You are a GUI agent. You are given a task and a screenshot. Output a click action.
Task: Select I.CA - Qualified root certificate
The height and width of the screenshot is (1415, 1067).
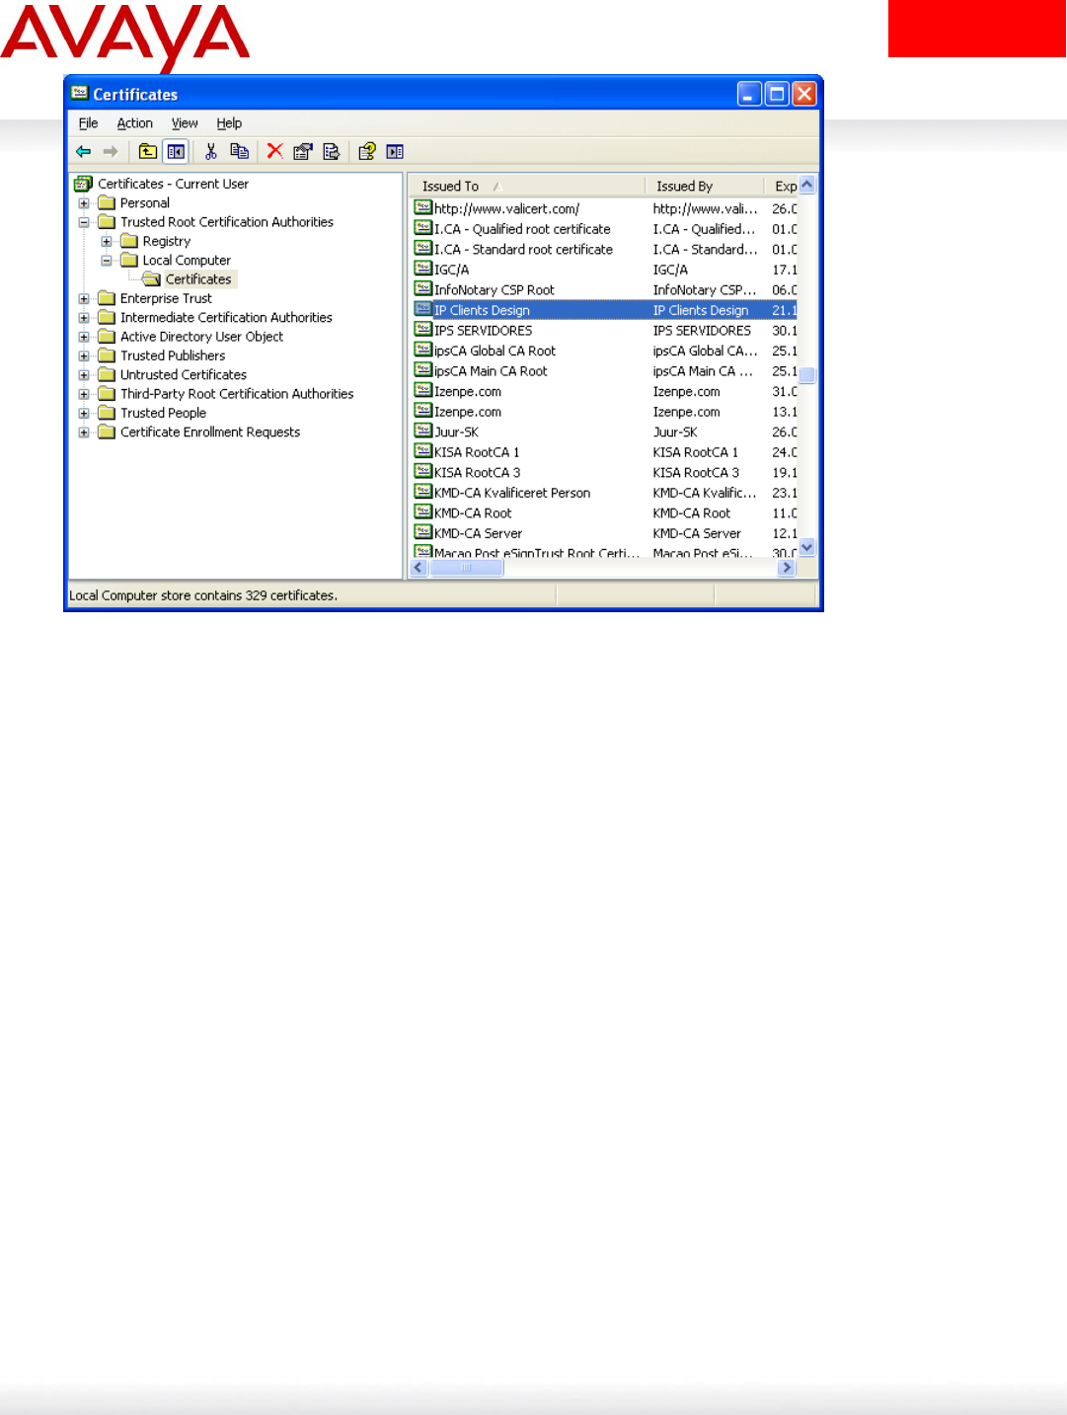click(x=604, y=228)
